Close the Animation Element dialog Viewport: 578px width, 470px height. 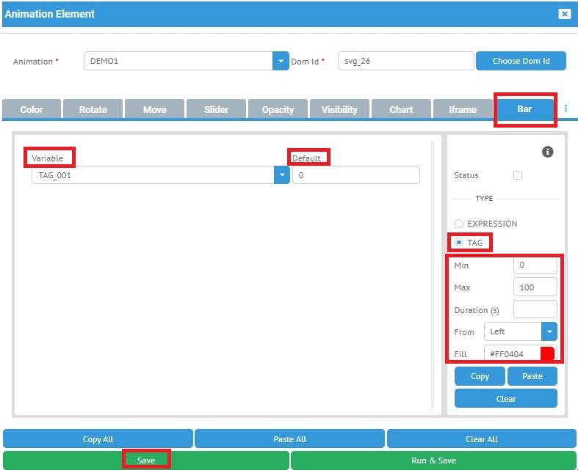click(564, 14)
